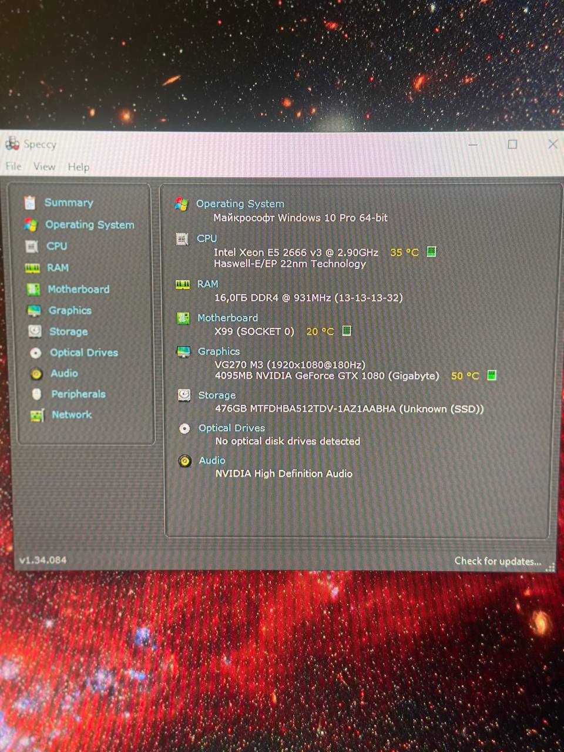564x752 pixels.
Task: Select Storage in the sidebar
Action: (x=69, y=331)
